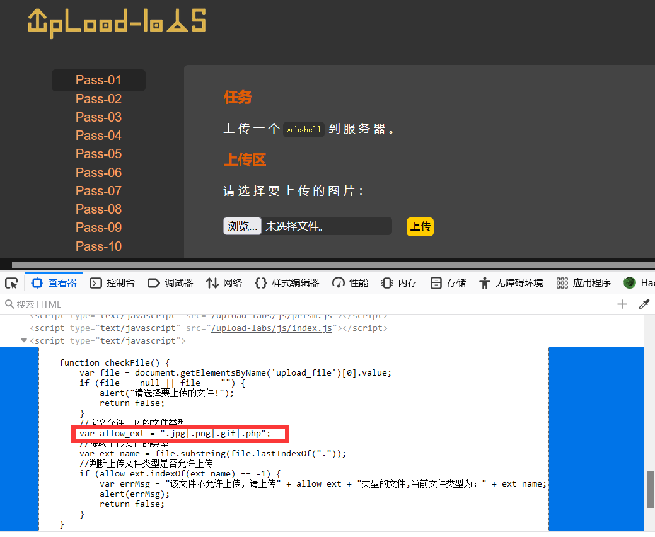The width and height of the screenshot is (655, 537).
Task: Click the HackBar green icon tab
Action: point(630,283)
